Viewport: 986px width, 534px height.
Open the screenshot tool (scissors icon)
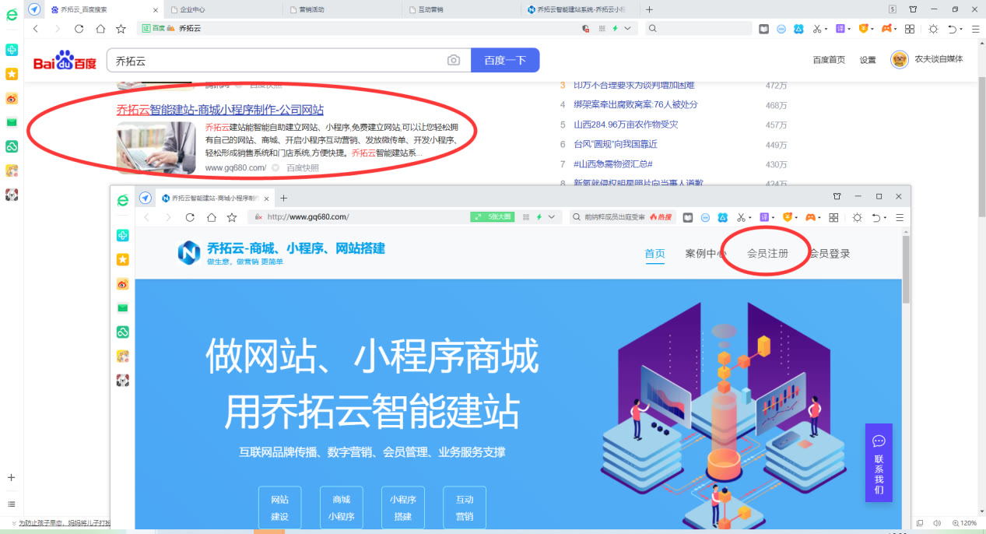click(x=816, y=27)
